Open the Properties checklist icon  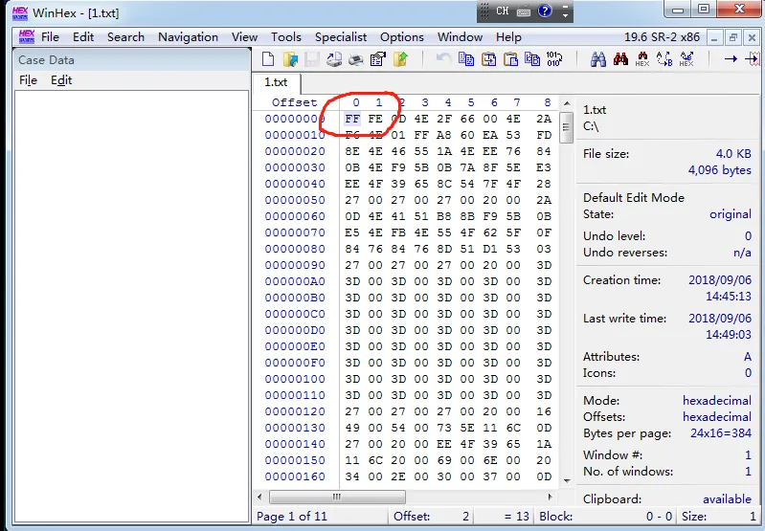(378, 59)
